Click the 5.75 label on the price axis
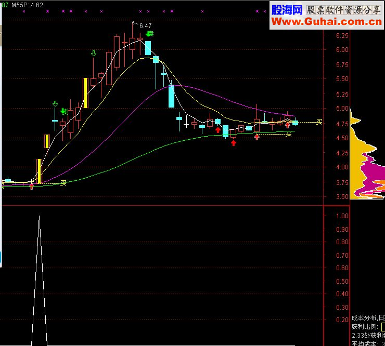385x346 pixels. coord(342,65)
